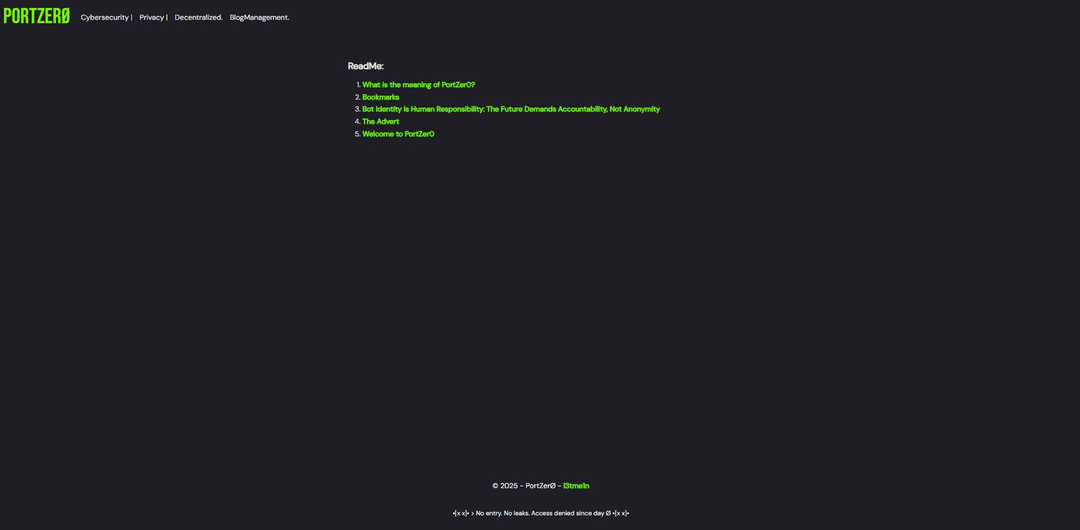Click the '2025' year in footer
The height and width of the screenshot is (530, 1080).
pos(509,486)
